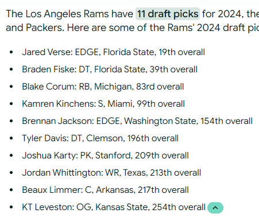Select the Brennan Jackson Washington State entry
Screen dimensions: 259x217
137,121
